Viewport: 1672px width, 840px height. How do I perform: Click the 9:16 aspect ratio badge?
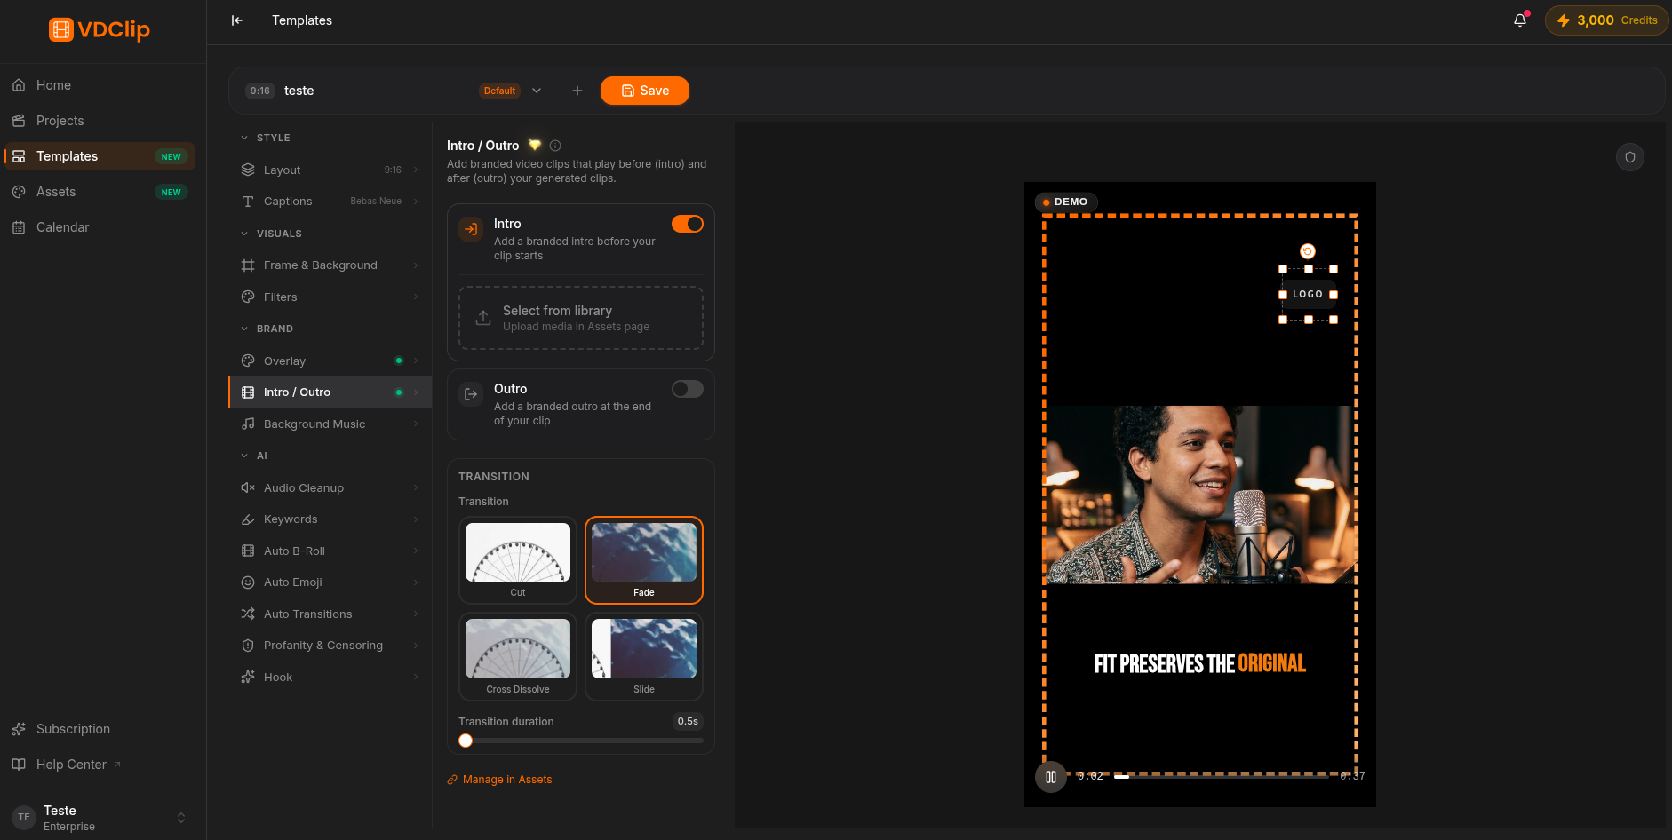(260, 91)
